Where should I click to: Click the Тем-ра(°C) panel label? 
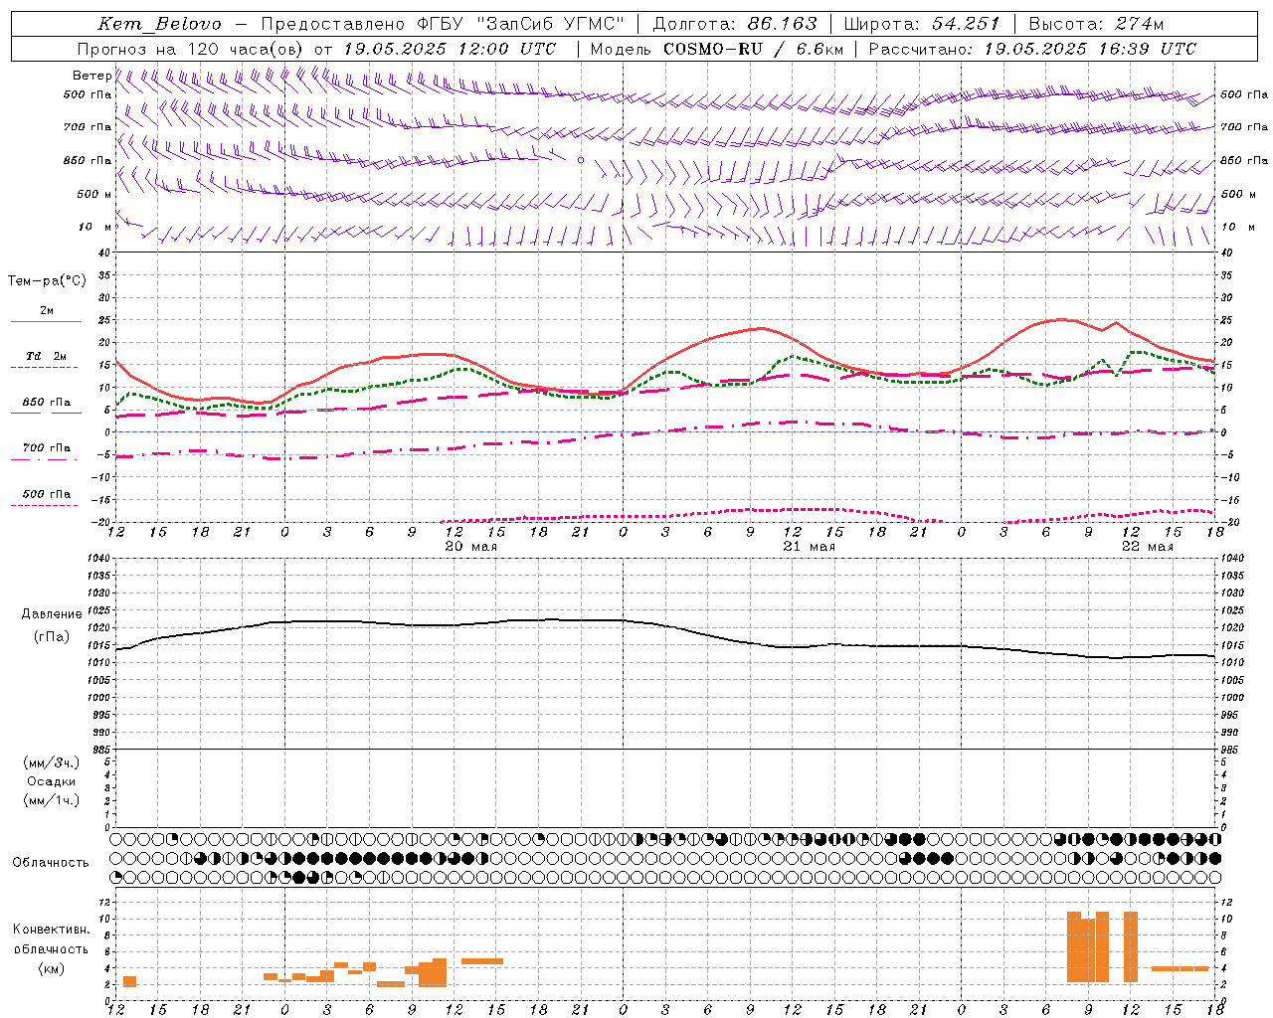[x=47, y=281]
